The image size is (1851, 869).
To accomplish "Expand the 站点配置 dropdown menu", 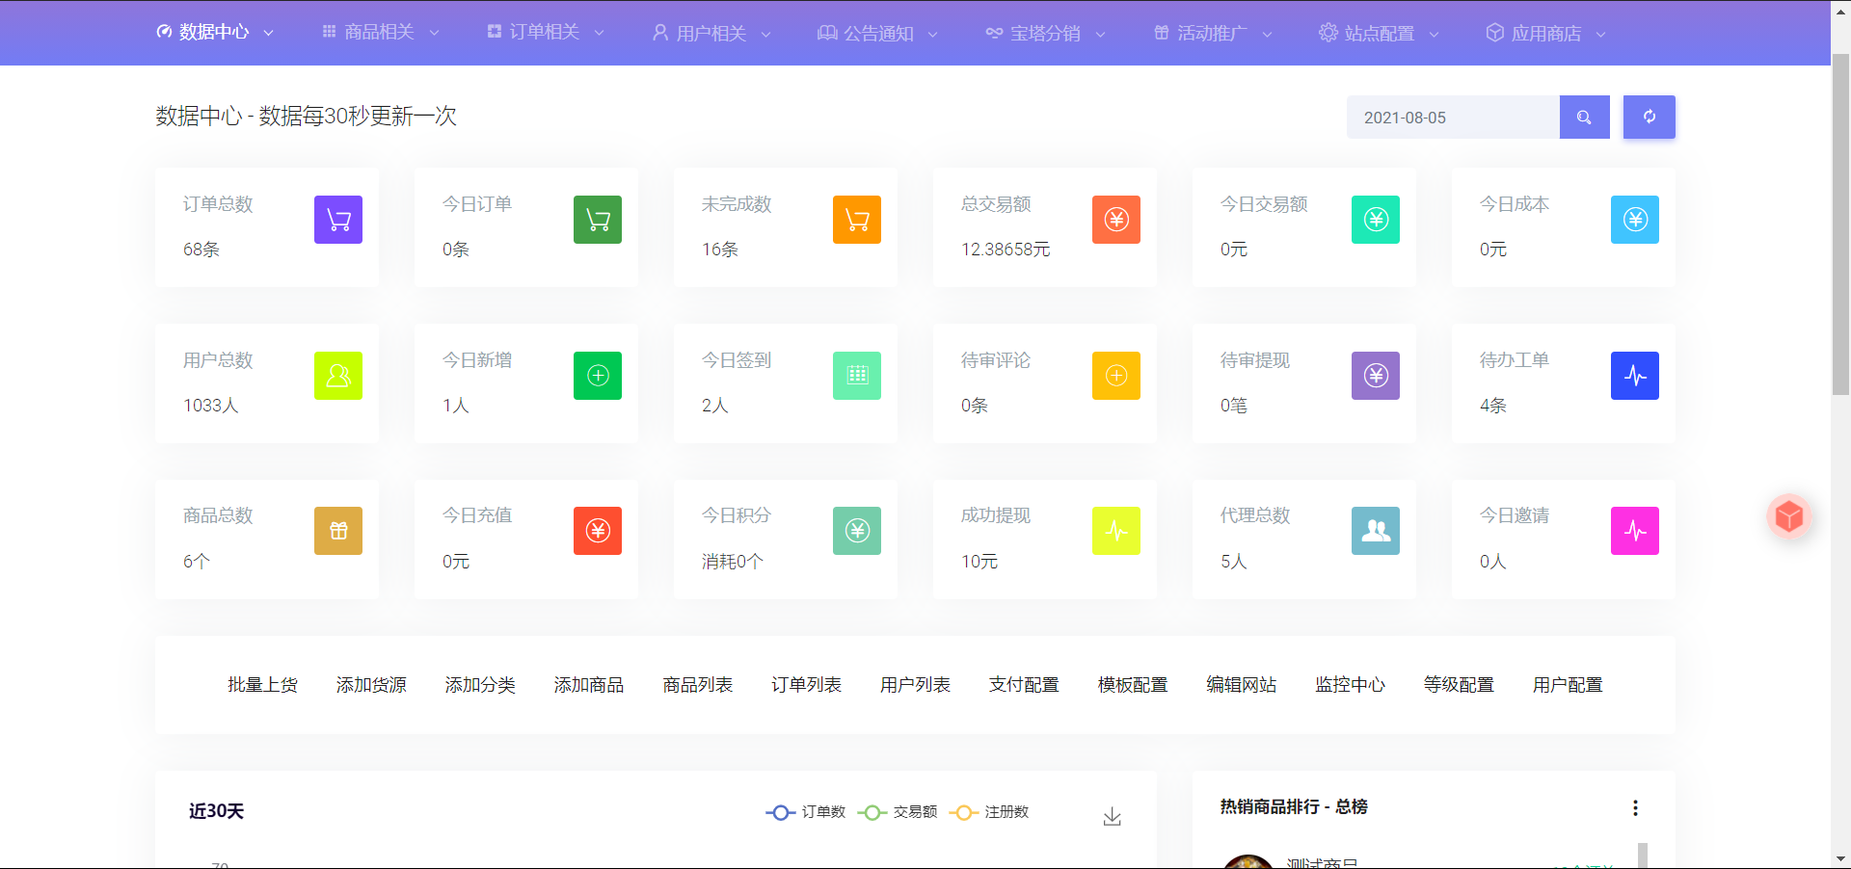I will point(1378,32).
